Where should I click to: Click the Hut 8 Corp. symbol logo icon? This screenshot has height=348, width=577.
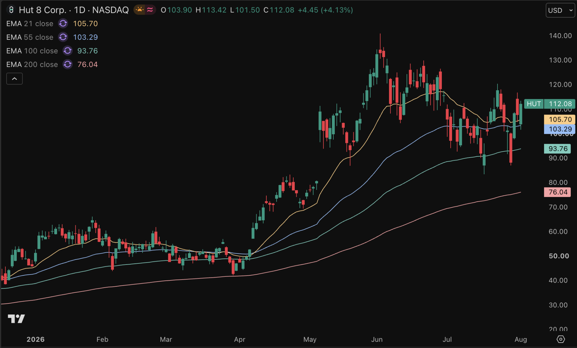coord(11,10)
